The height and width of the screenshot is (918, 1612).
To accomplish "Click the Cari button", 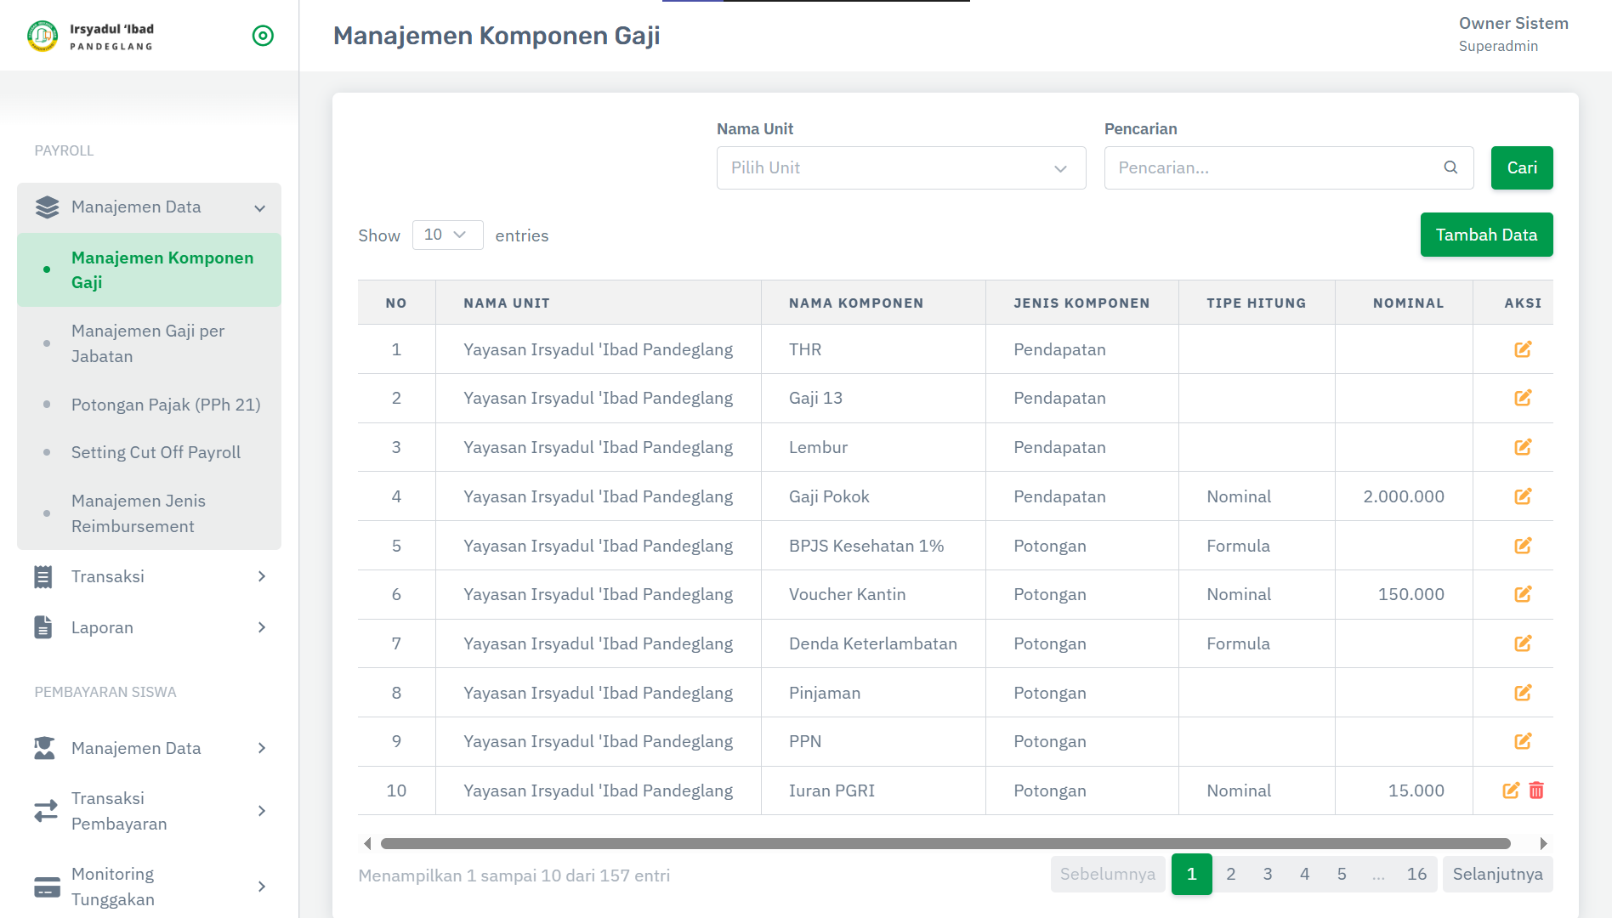I will (x=1522, y=167).
